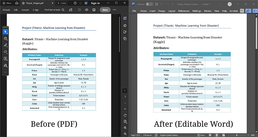The width and height of the screenshot is (258, 137).
Task: Open the Comments button in Word
Action: [x=242, y=11]
